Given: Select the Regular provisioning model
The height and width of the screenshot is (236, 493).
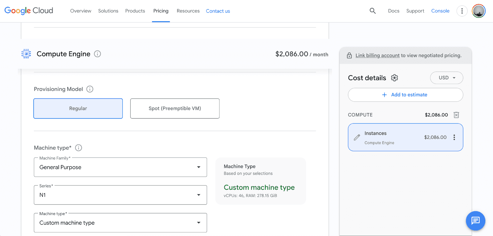Looking at the screenshot, I should [x=78, y=108].
